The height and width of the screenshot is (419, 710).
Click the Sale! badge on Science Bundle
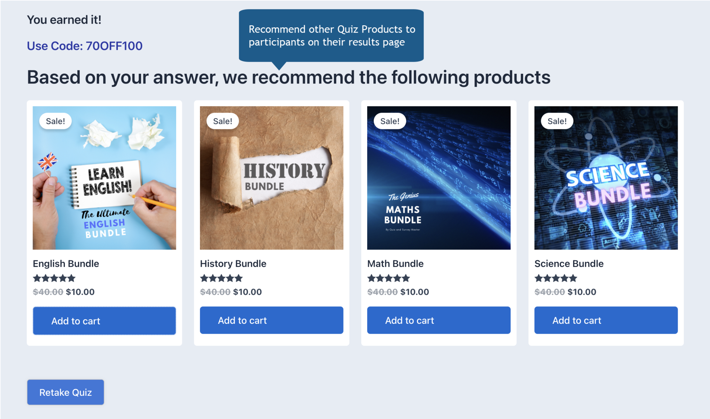tap(557, 121)
